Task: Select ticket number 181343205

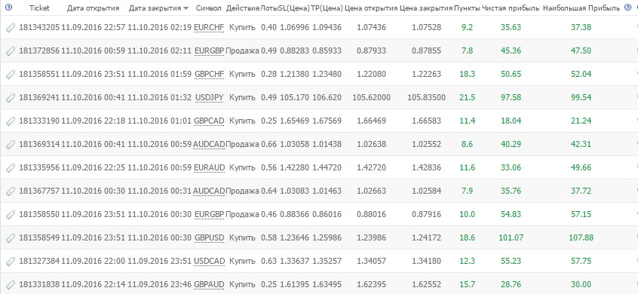Action: click(39, 28)
